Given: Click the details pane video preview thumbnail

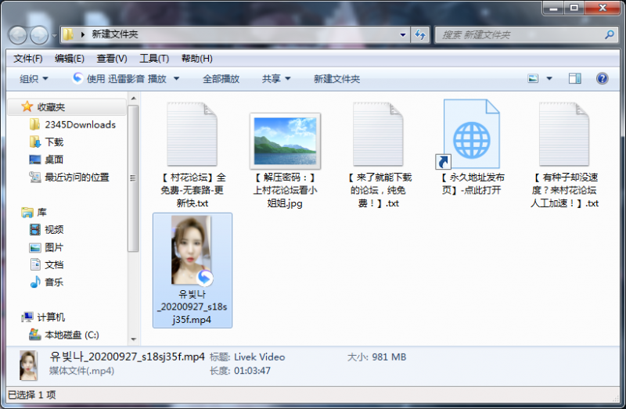Looking at the screenshot, I should click(28, 365).
